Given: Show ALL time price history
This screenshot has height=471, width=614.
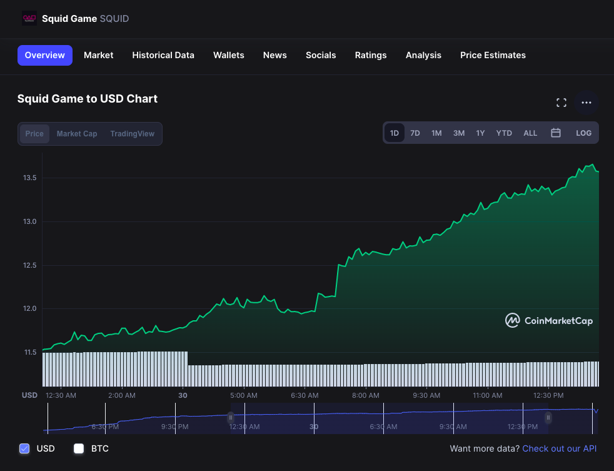Looking at the screenshot, I should click(x=530, y=133).
